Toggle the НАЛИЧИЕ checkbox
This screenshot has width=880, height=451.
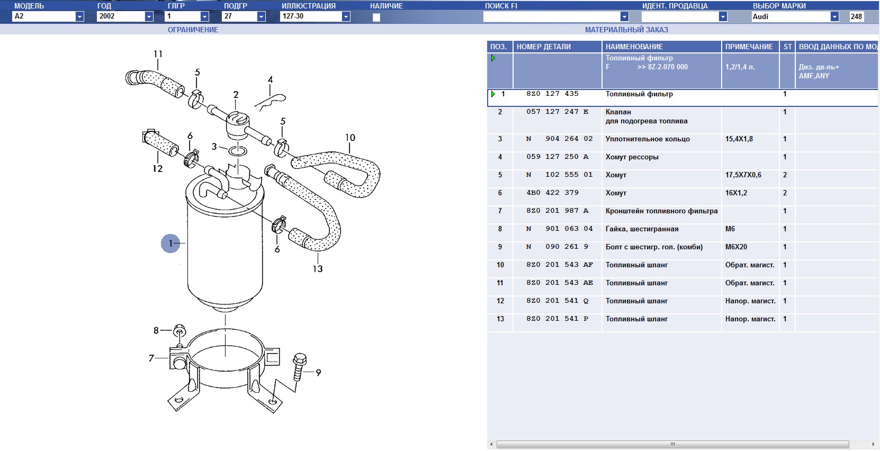(376, 17)
